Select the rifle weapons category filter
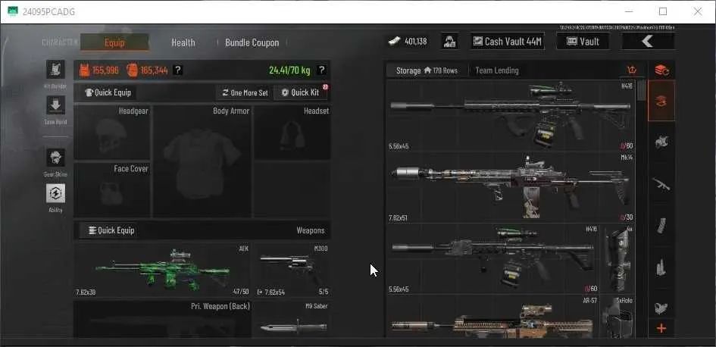Image resolution: width=716 pixels, height=347 pixels. point(661,184)
